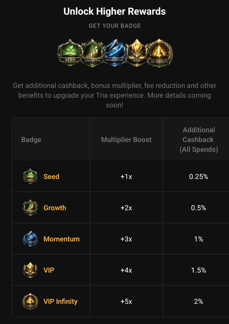229x324 pixels.
Task: Click the small Momentum icon in table
Action: pyautogui.click(x=30, y=239)
